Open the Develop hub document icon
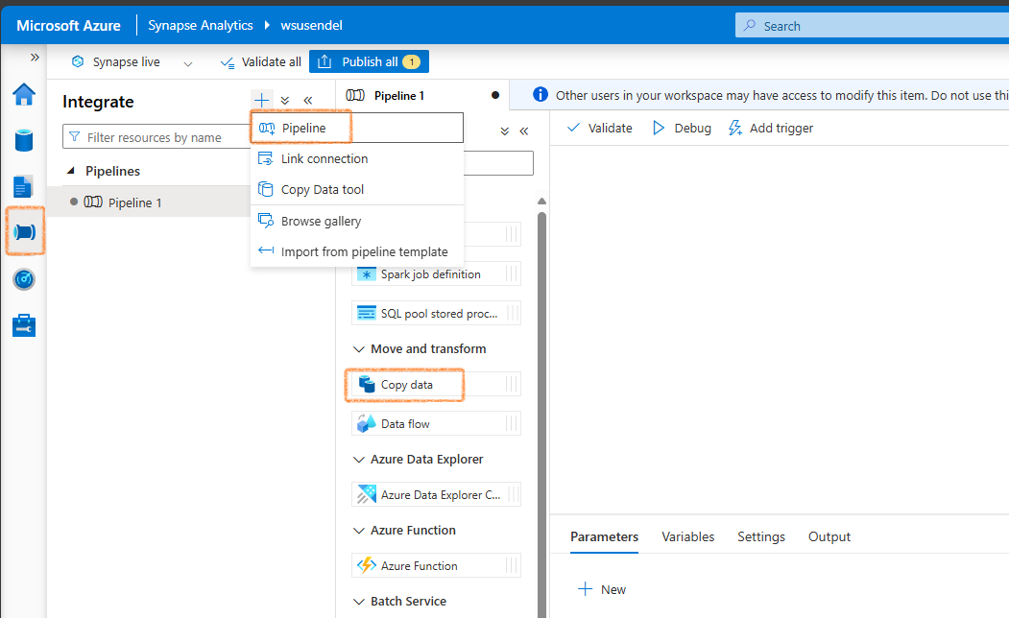1009x618 pixels. pos(23,186)
